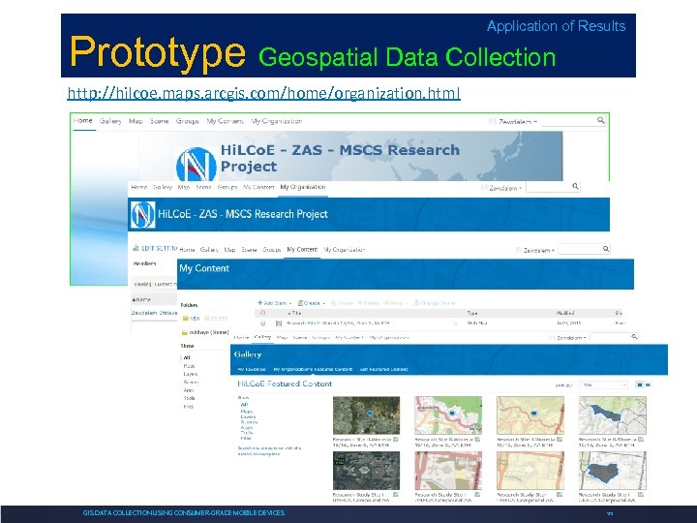Open the top-row beige road map thumbnail with marker
This screenshot has height=523, width=697.
click(530, 415)
